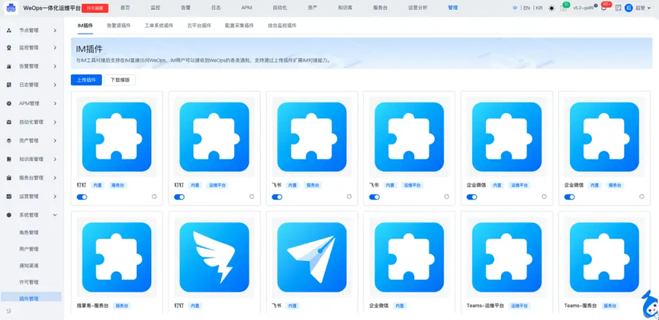The width and height of the screenshot is (659, 320).
Task: Open 用户管理 in sidebar submenu
Action: coord(29,249)
